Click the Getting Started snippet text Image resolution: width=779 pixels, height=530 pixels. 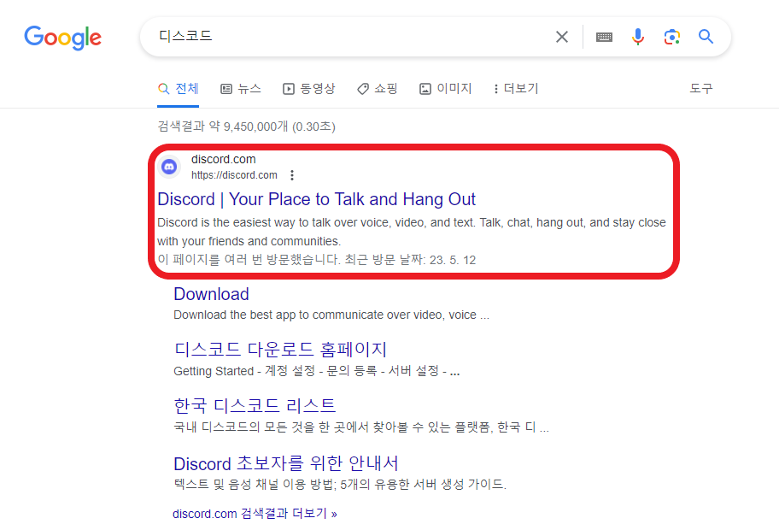pyautogui.click(x=316, y=371)
